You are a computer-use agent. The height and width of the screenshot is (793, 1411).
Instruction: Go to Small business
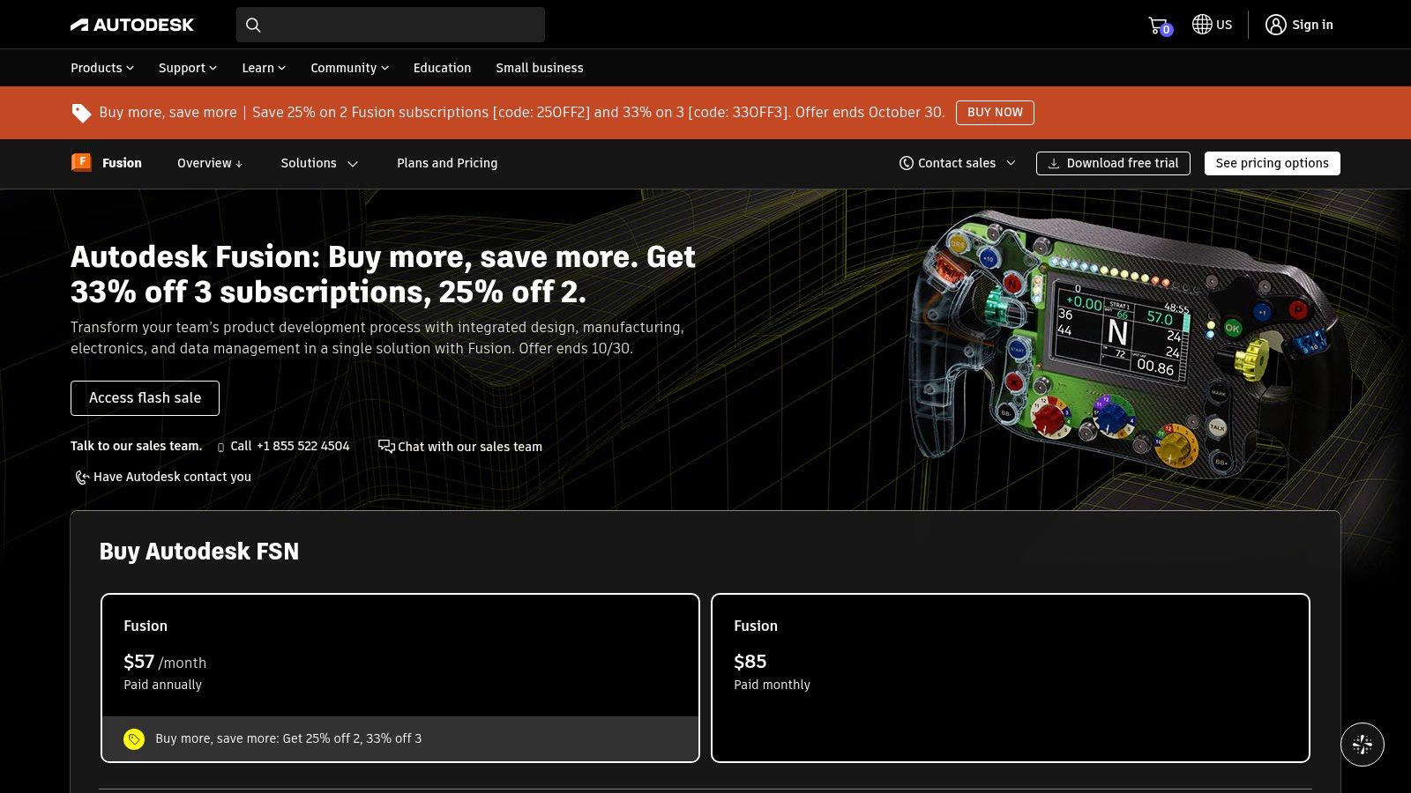pos(540,68)
